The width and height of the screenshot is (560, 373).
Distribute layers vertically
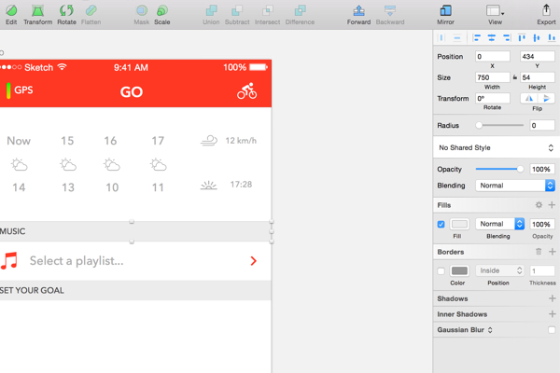[456, 37]
